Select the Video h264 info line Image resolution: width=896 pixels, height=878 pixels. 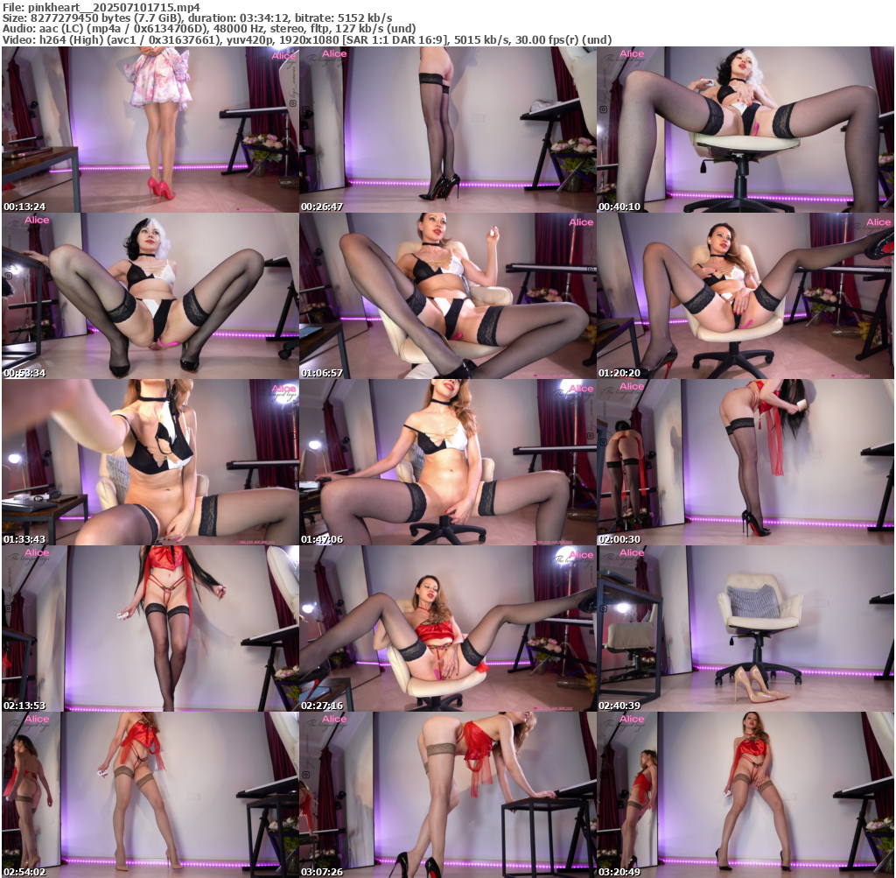pos(306,40)
